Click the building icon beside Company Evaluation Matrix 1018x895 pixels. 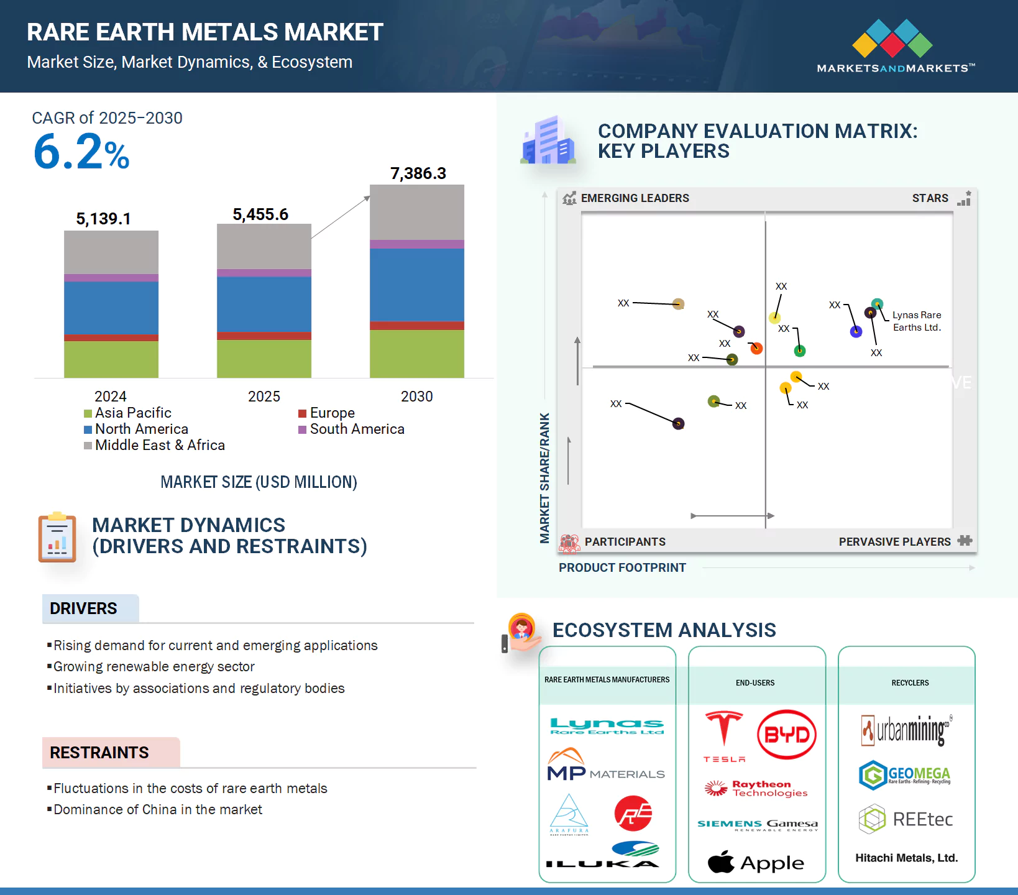click(x=548, y=141)
